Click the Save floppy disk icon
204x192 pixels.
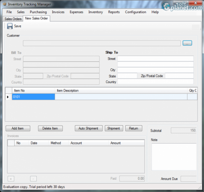point(10,26)
